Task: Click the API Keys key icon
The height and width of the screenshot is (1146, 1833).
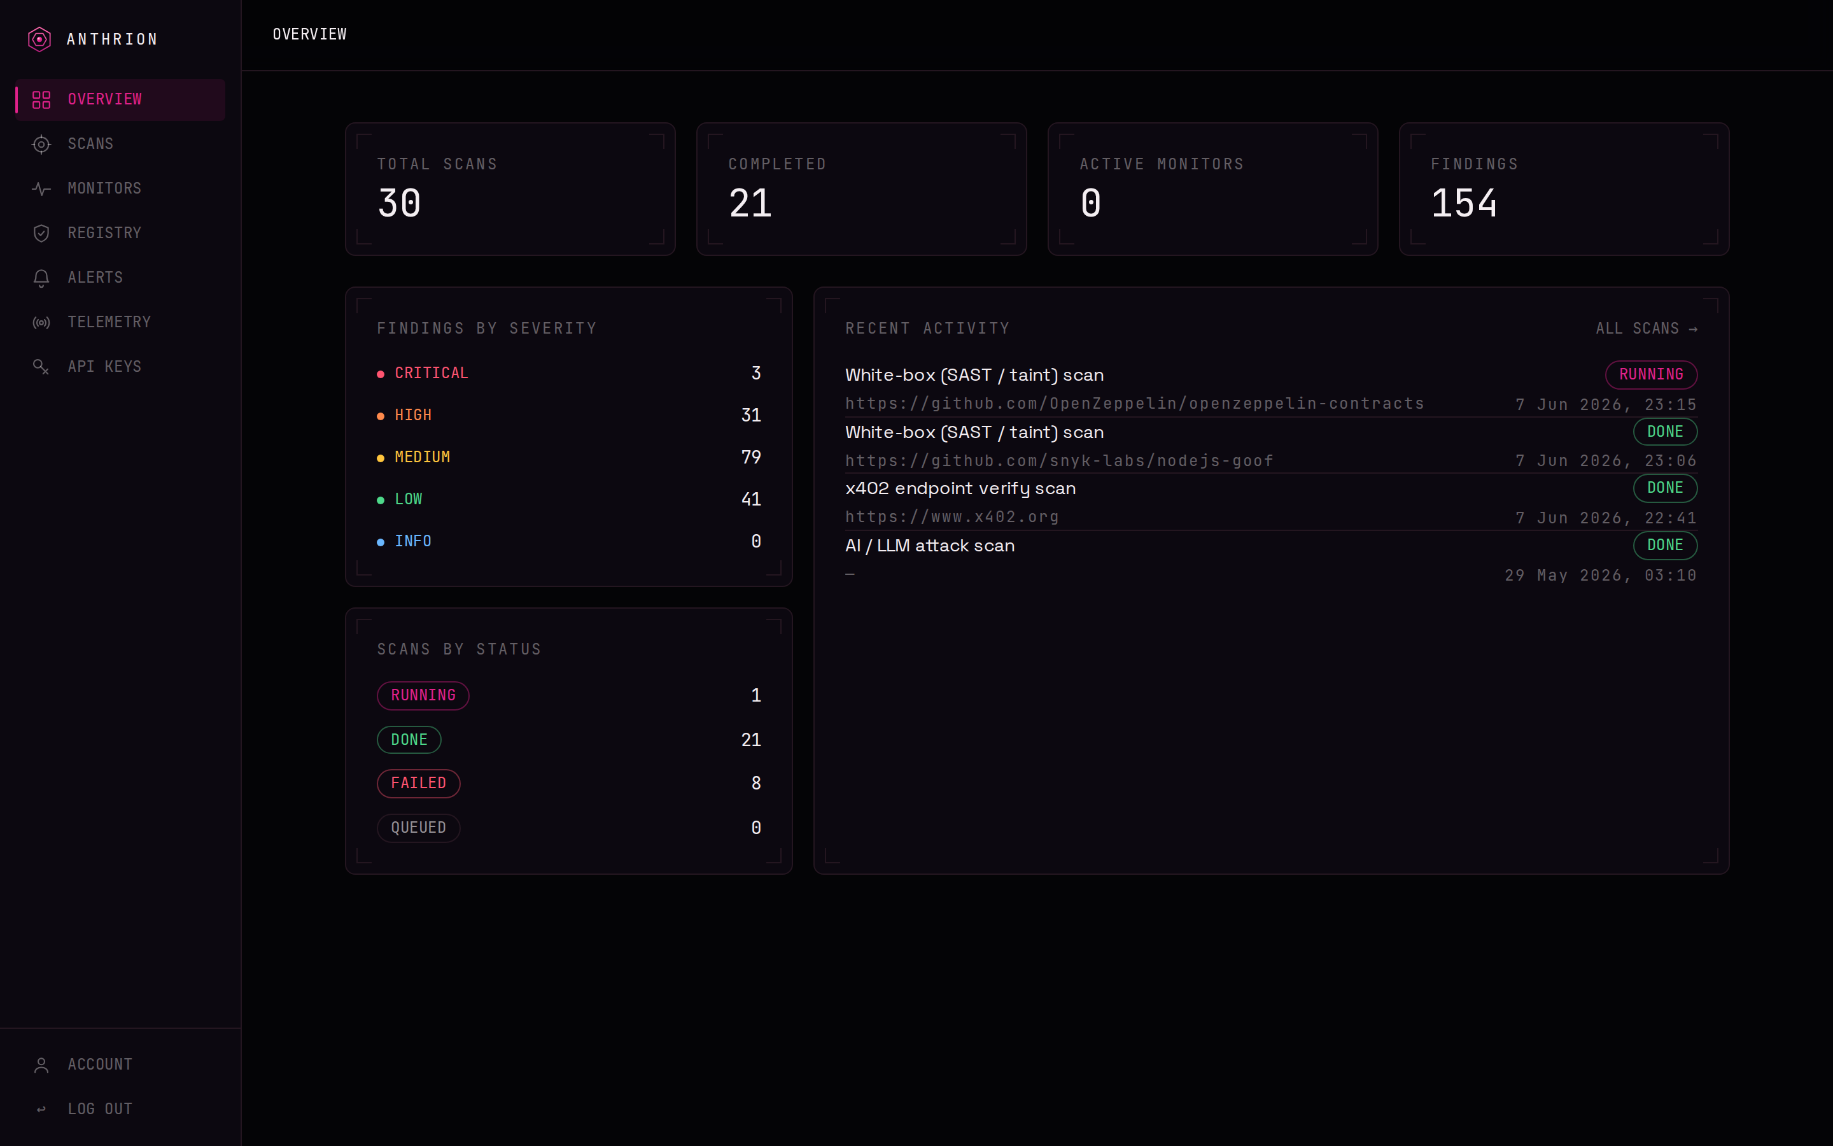Action: [41, 367]
